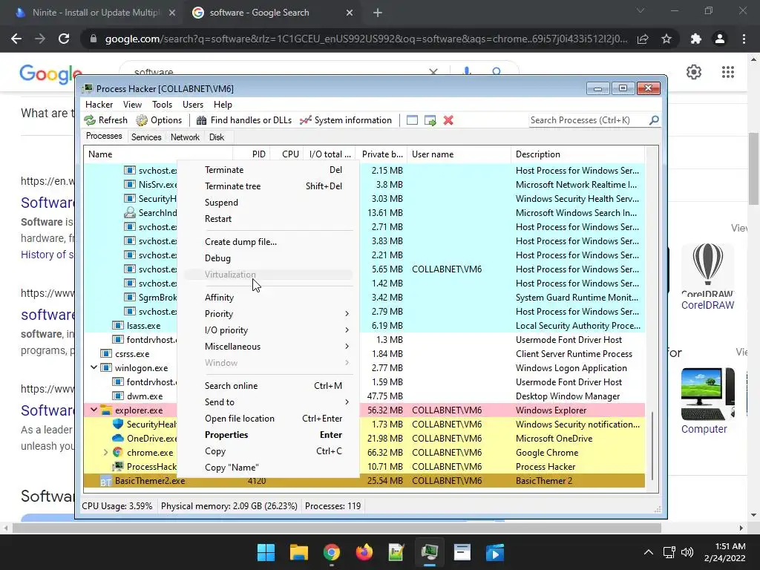This screenshot has height=570, width=760.
Task: Expand the chrome.exe process tree
Action: tap(105, 452)
